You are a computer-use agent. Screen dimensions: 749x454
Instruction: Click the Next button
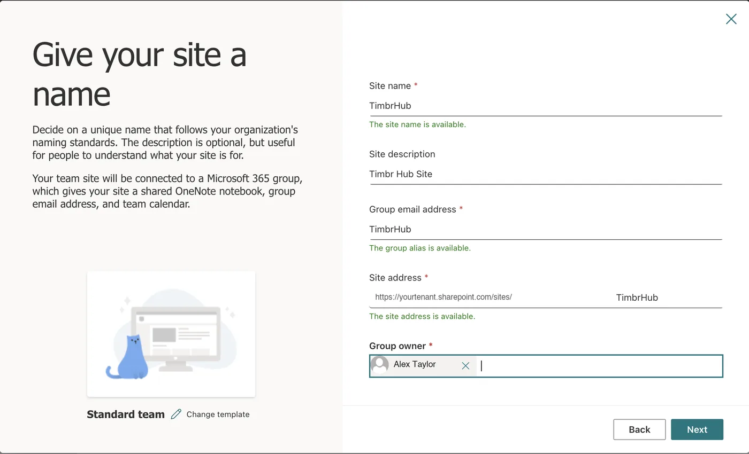(697, 429)
